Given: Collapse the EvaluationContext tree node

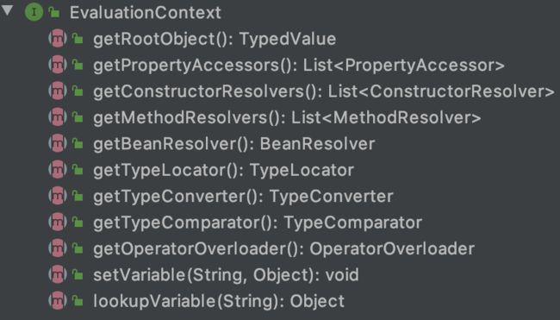Looking at the screenshot, I should point(7,10).
